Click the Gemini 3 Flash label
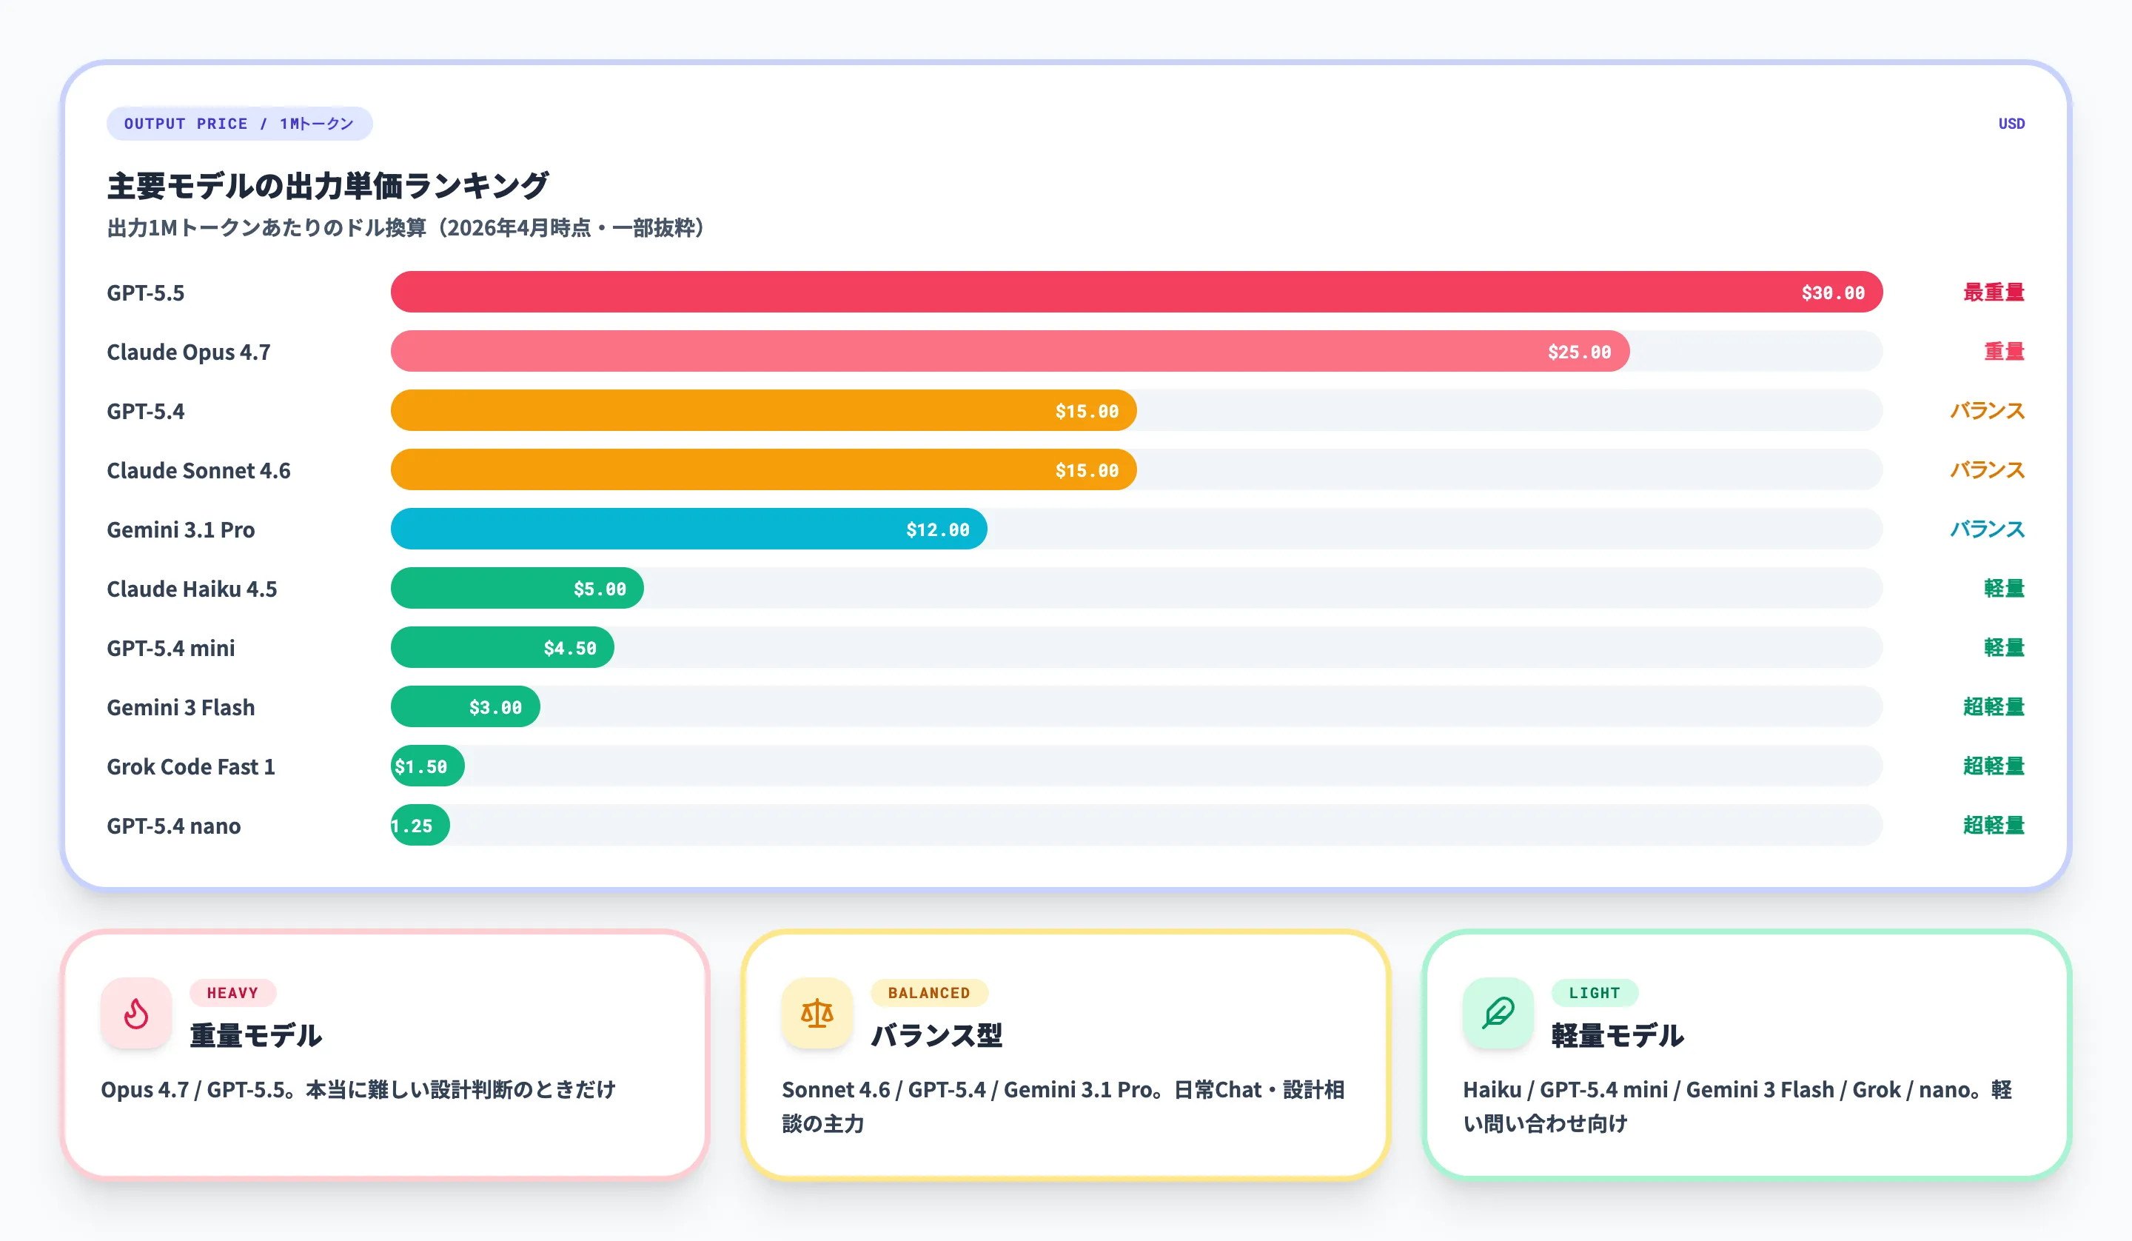This screenshot has height=1241, width=2132. point(181,708)
